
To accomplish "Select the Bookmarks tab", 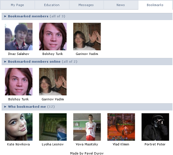I will click(x=155, y=5).
